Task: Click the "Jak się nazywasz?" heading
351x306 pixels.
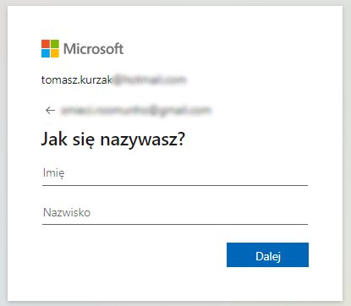Action: 113,139
